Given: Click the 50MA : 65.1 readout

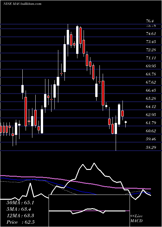Looking at the screenshot, I should pos(20,203).
